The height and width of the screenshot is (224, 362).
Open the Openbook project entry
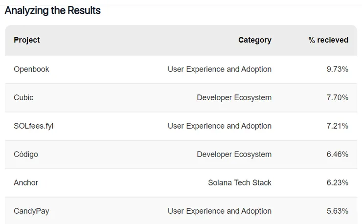[31, 69]
